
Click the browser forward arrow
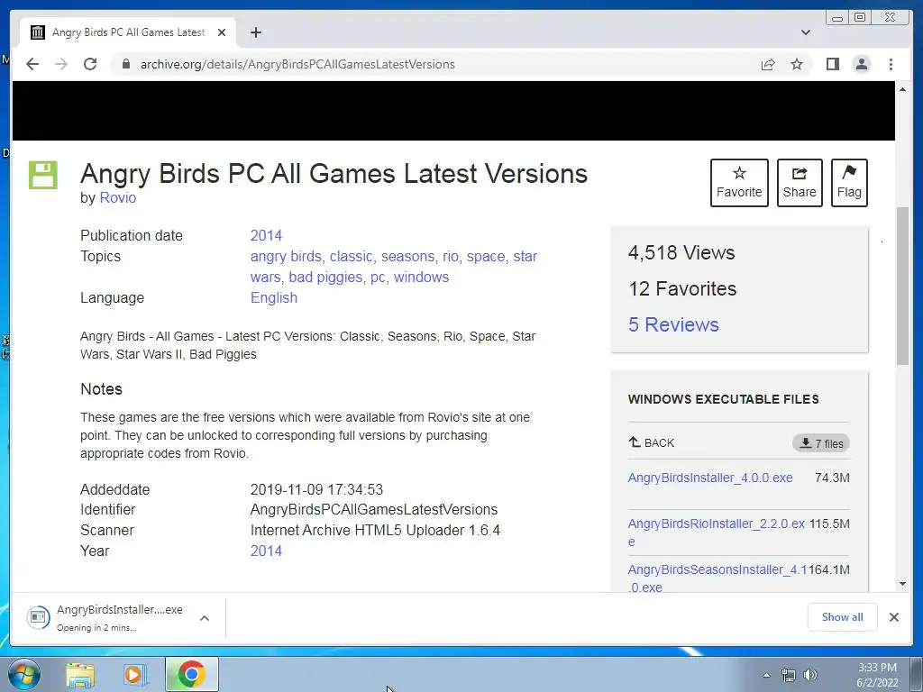61,64
